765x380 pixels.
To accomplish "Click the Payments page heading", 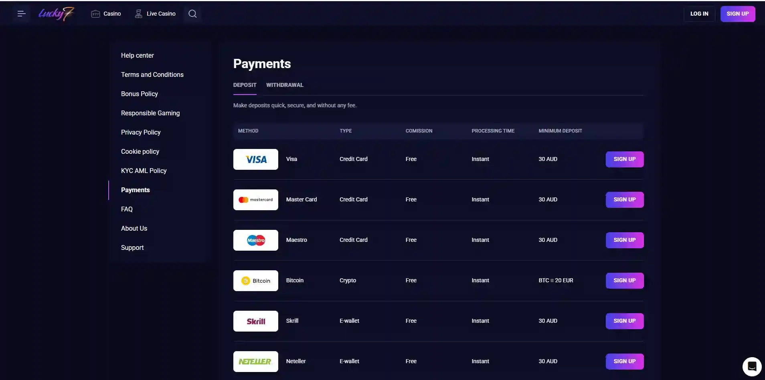I will [x=262, y=64].
